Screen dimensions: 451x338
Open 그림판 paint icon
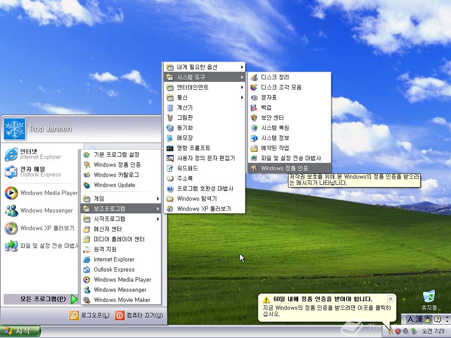[170, 118]
